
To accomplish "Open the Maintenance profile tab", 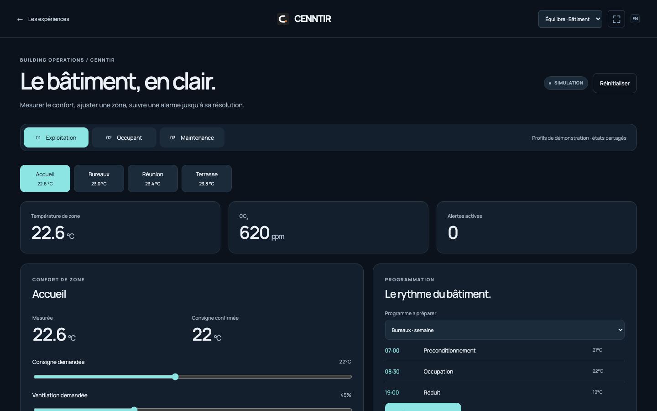I will pyautogui.click(x=192, y=137).
